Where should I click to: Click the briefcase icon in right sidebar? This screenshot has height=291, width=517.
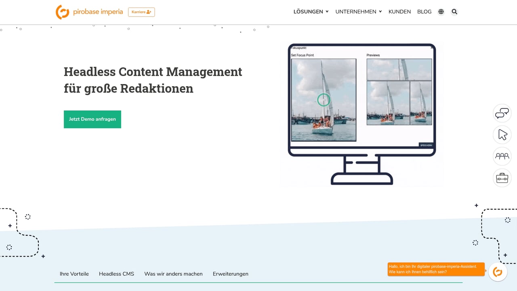[x=502, y=177]
